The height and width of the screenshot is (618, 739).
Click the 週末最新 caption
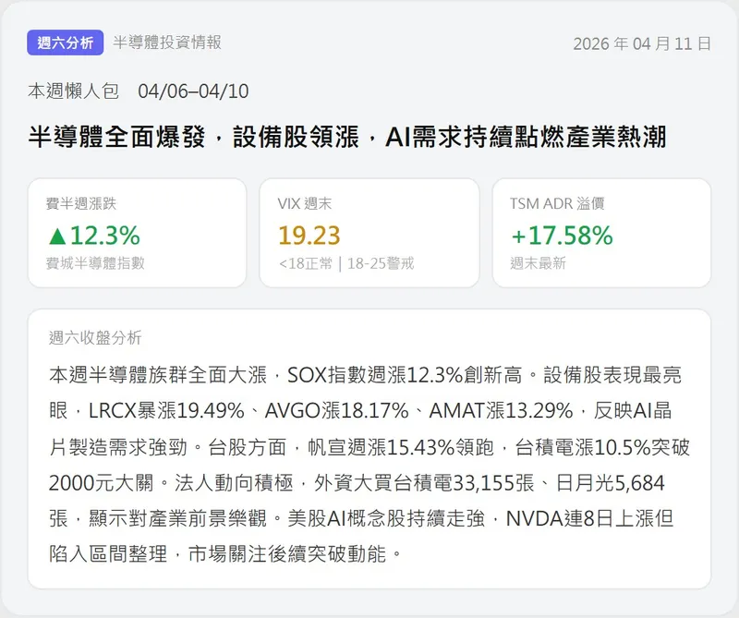pos(538,263)
